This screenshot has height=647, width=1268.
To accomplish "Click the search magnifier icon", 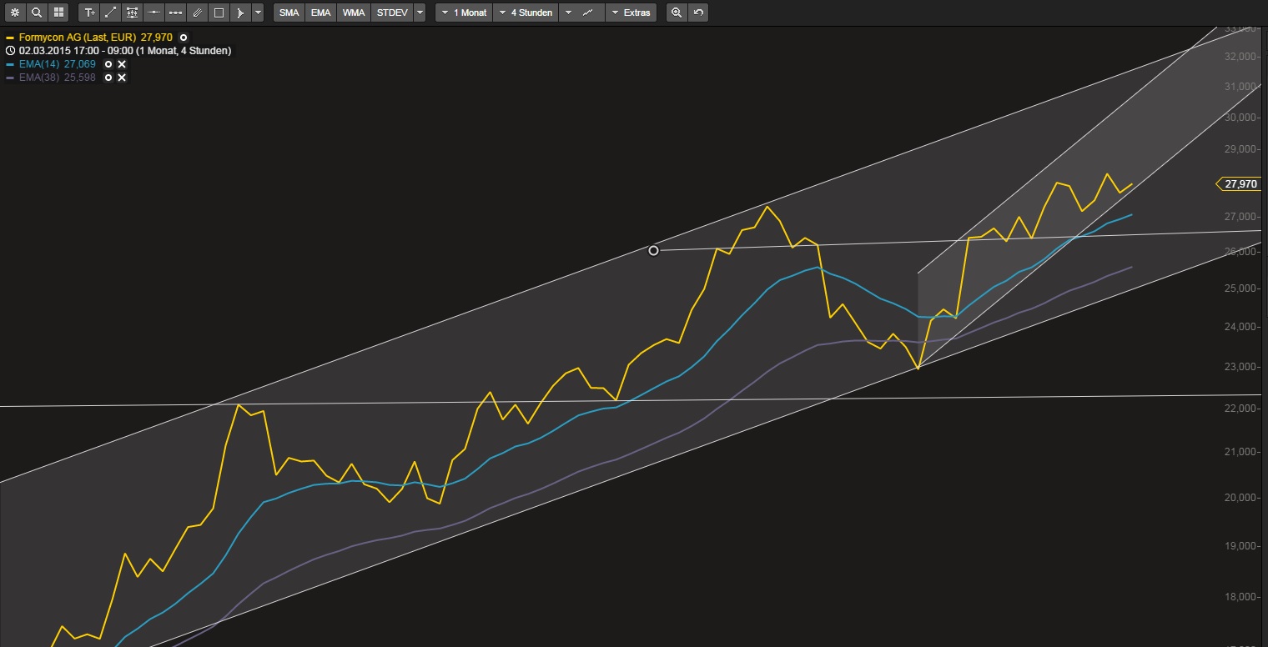I will [x=37, y=13].
